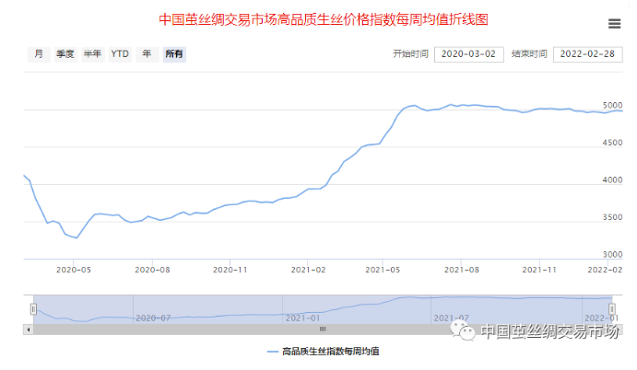Select the 月 range button
637x370 pixels.
tap(39, 54)
